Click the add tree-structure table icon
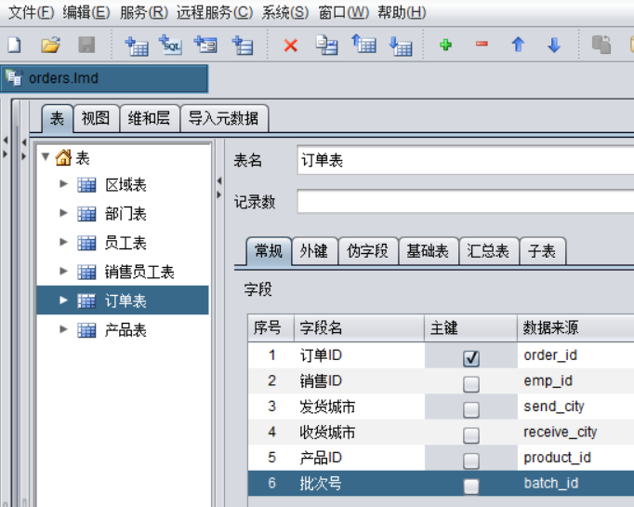The image size is (634, 507). coord(243,46)
